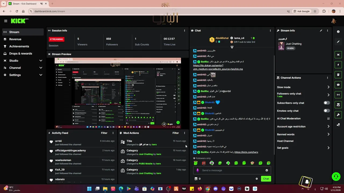Open Followers-only chat options
The image size is (344, 193).
[x=303, y=95]
